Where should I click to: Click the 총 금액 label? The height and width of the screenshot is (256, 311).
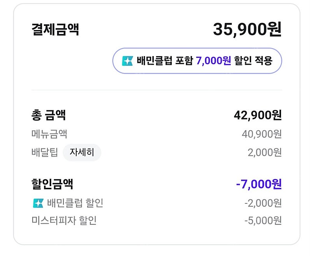[49, 115]
